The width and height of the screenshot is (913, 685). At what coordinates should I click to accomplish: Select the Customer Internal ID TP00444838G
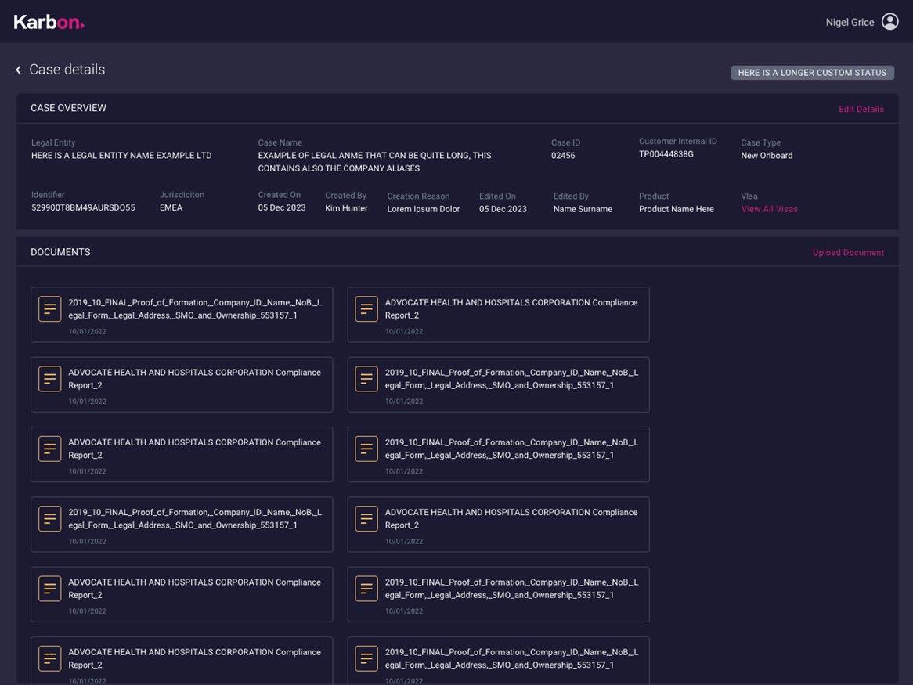pyautogui.click(x=666, y=154)
